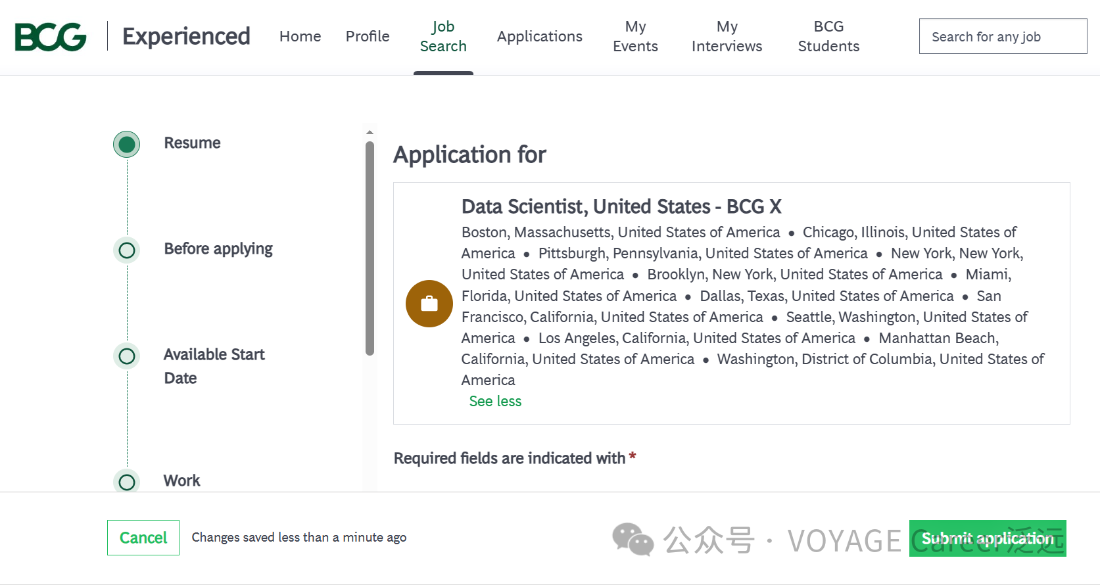Go to the Profile page
This screenshot has width=1100, height=585.
(368, 37)
